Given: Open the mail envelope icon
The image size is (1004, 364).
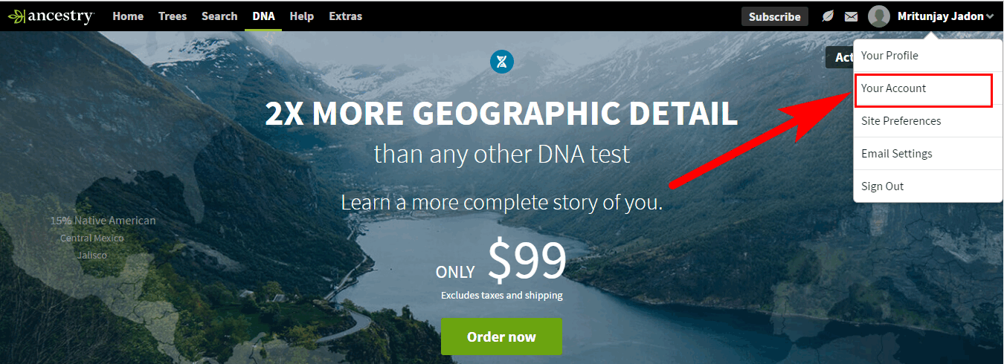Looking at the screenshot, I should (852, 16).
